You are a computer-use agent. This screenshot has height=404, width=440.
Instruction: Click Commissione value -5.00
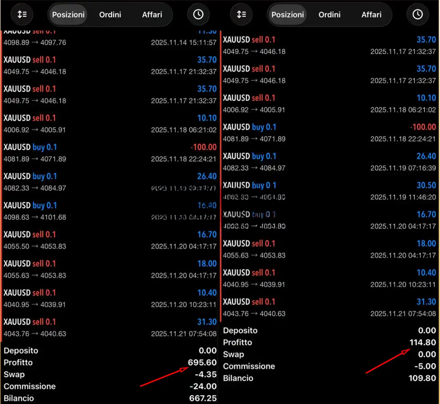[x=425, y=366]
